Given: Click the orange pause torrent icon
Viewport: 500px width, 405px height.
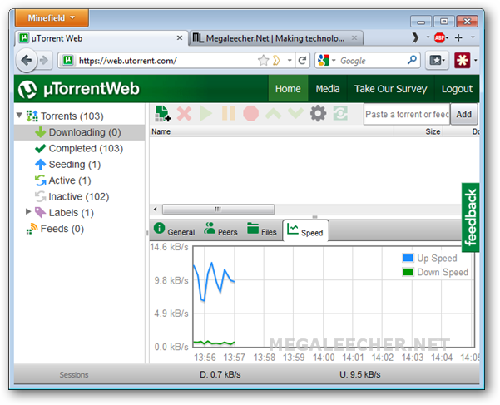Looking at the screenshot, I should tap(228, 113).
